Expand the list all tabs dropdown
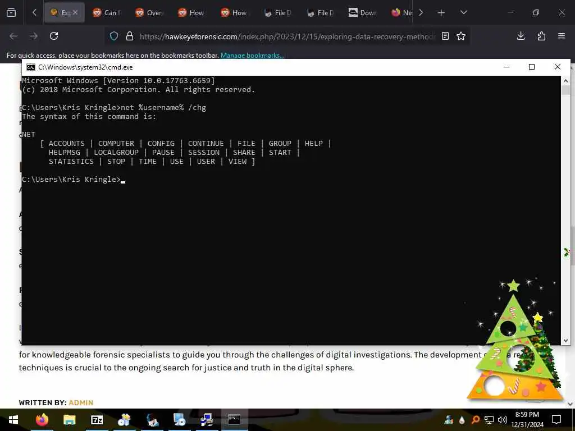 tap(463, 13)
